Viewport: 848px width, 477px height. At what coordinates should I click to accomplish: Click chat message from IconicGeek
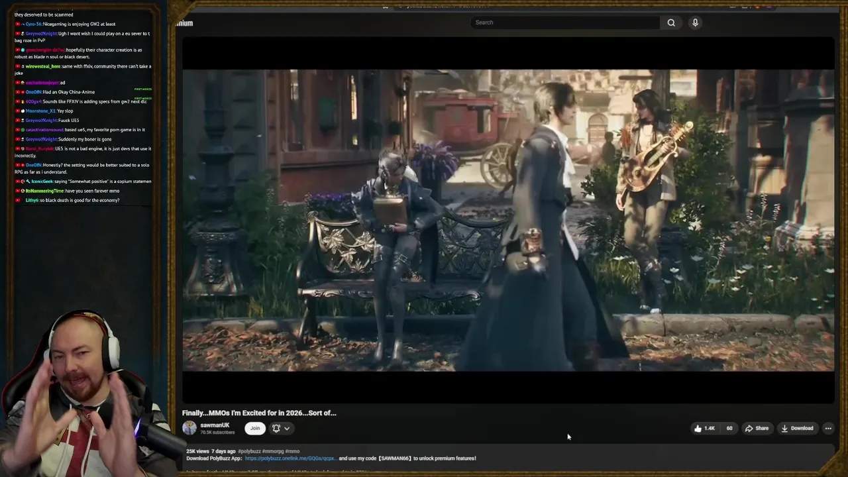(83, 182)
